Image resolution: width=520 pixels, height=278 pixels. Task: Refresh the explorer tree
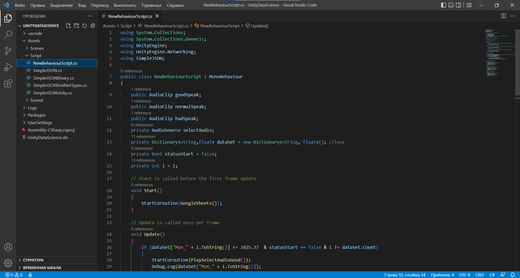84,26
